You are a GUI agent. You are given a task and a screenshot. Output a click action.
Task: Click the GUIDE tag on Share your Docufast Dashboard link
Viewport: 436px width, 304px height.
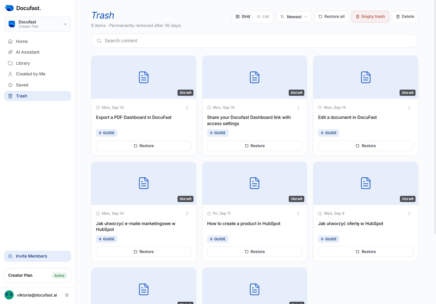218,133
